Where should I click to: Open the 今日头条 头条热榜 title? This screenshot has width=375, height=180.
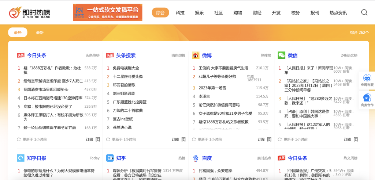tap(37, 55)
